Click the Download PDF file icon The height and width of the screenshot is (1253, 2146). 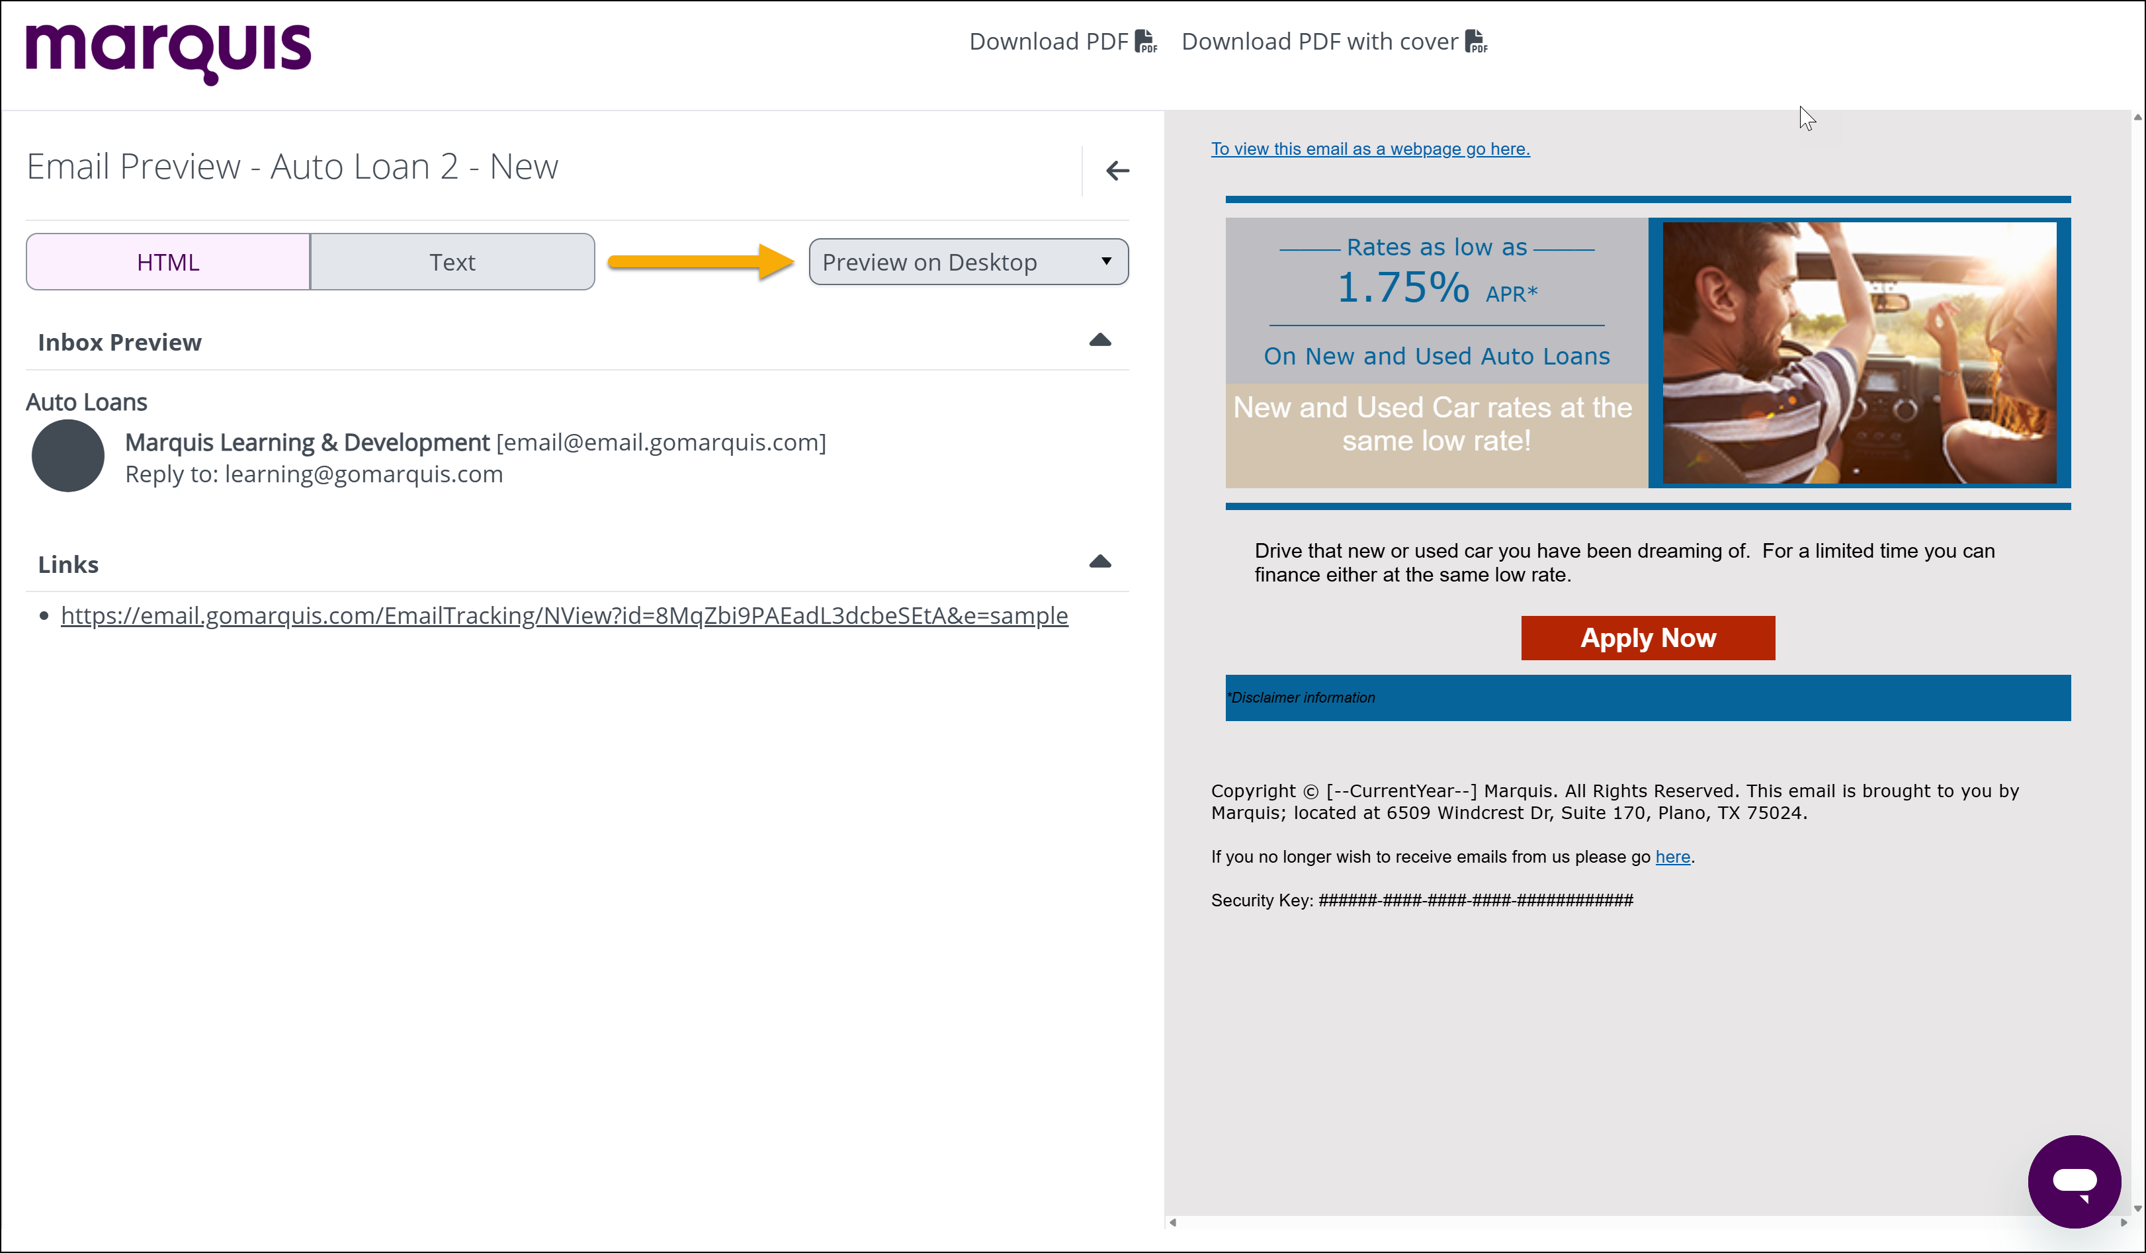(1146, 42)
